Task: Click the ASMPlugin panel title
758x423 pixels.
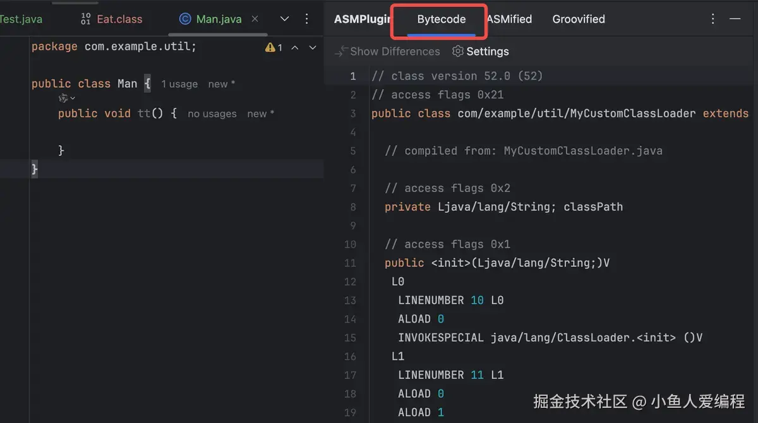Action: click(x=363, y=19)
